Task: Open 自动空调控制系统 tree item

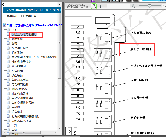Action: pos(23,103)
